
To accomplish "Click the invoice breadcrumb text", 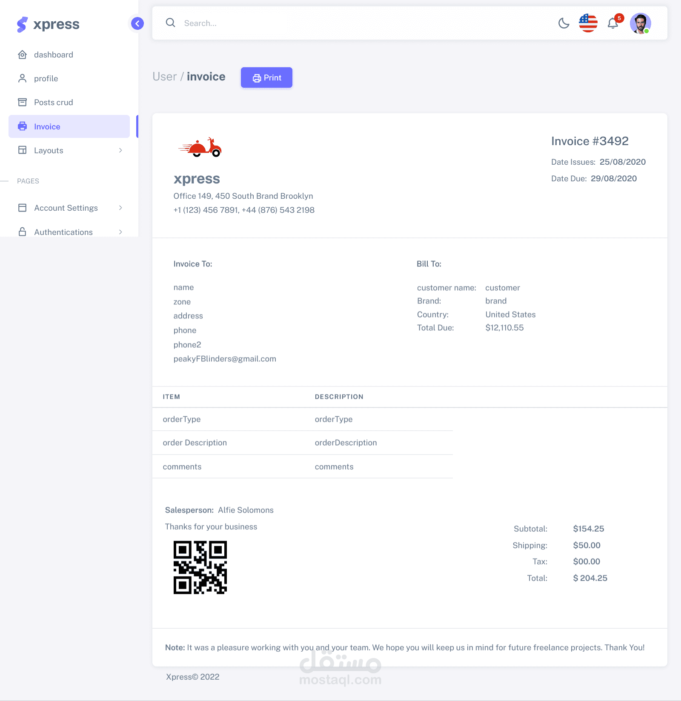I will pyautogui.click(x=206, y=77).
